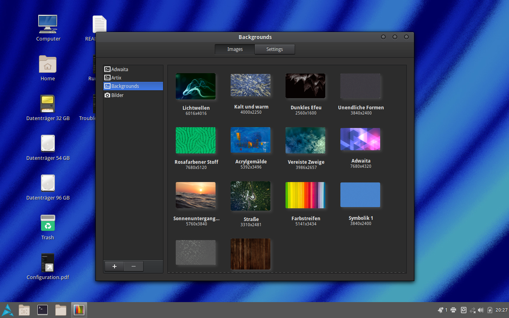This screenshot has width=509, height=318.
Task: Click the Farbstreifen caption
Action: (306, 218)
